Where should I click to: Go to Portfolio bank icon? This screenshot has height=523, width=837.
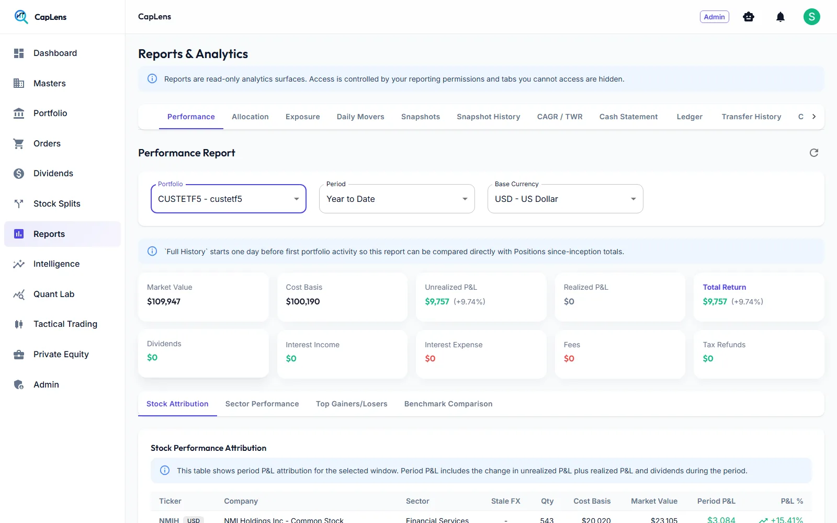(19, 113)
